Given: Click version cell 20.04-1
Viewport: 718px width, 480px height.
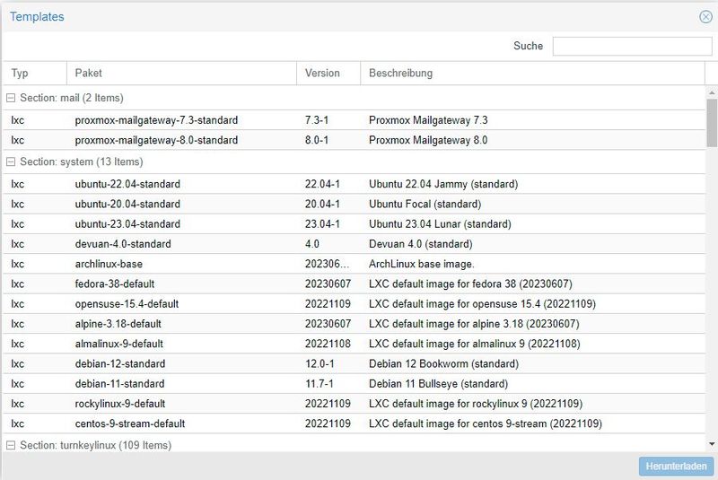Looking at the screenshot, I should [x=322, y=204].
